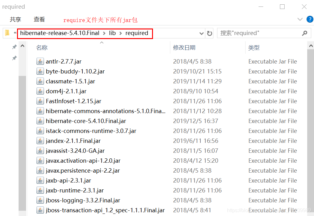Click date 2019/6/11 16:56 of jandex
Image resolution: width=314 pixels, height=216 pixels.
point(196,141)
